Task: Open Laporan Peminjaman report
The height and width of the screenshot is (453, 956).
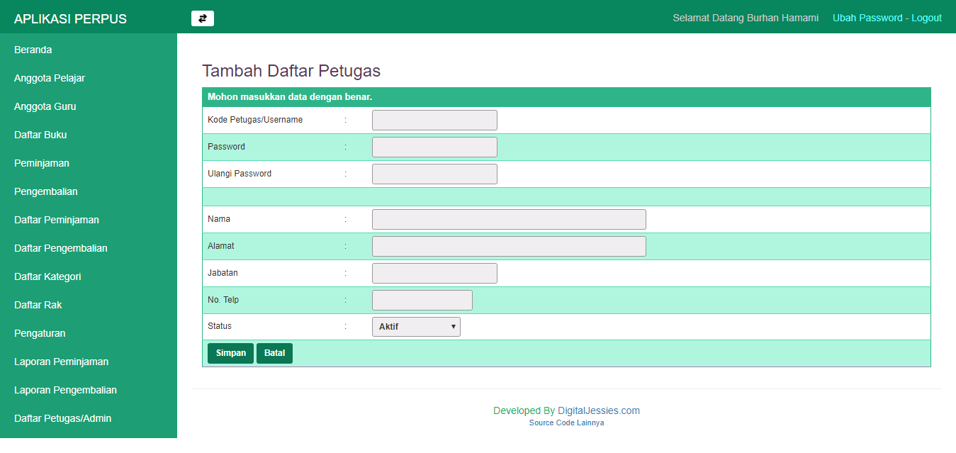Action: click(61, 362)
